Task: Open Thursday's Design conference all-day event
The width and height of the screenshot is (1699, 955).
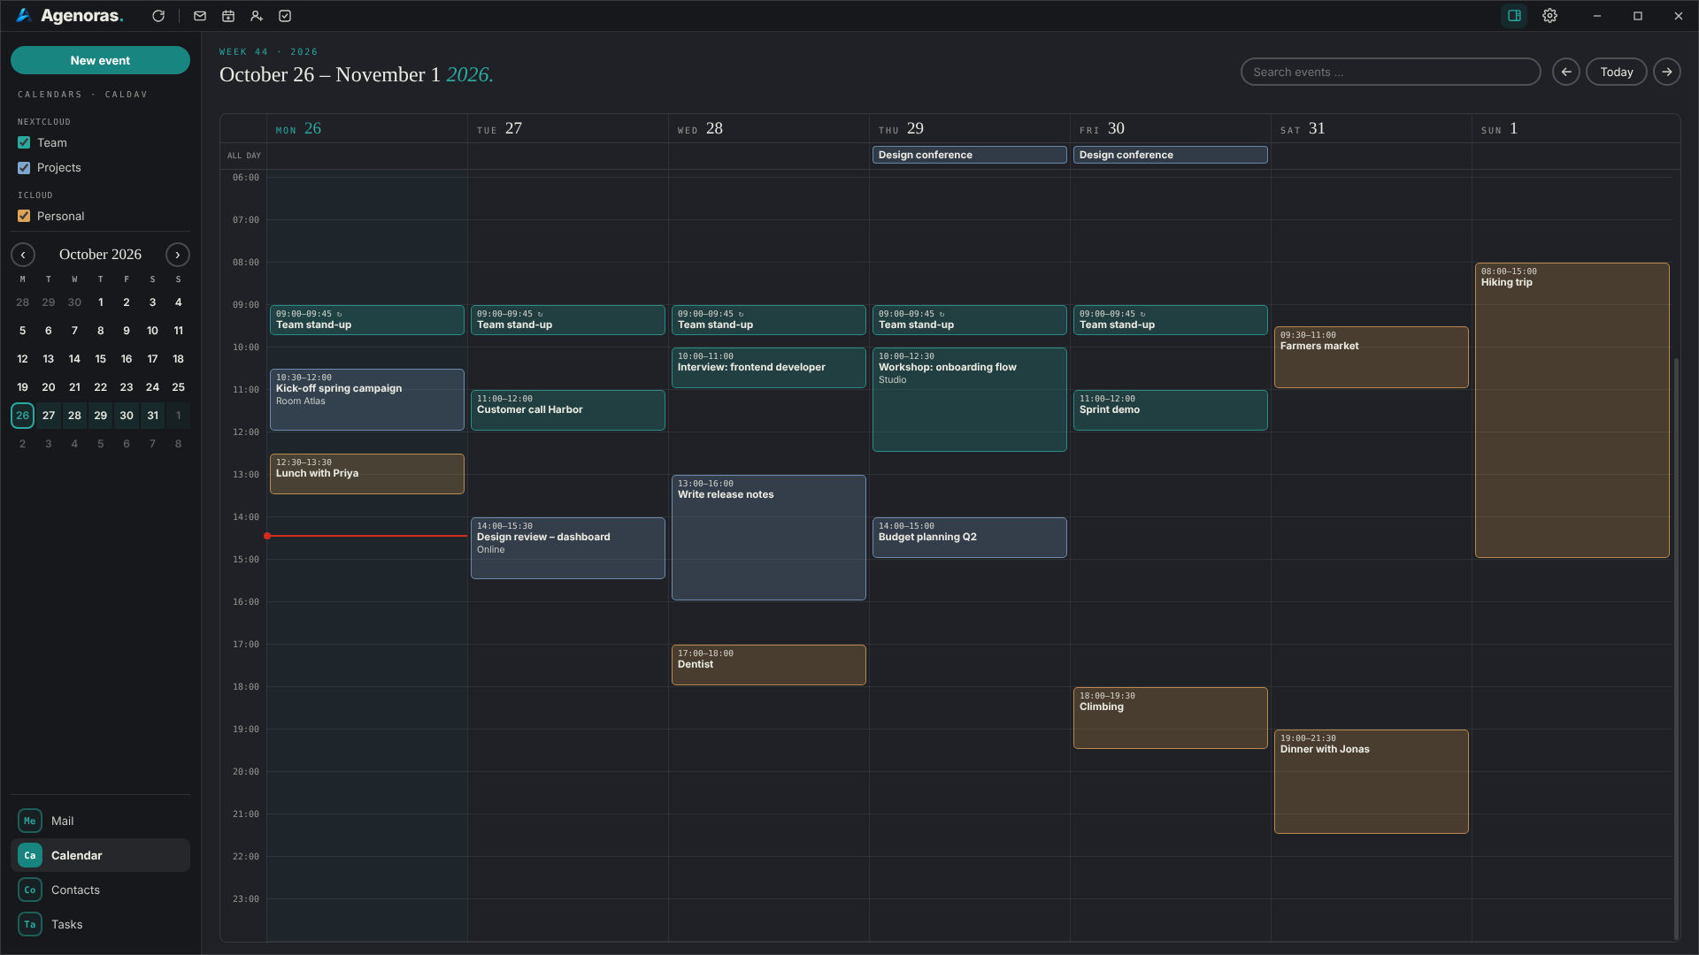Action: pos(969,155)
